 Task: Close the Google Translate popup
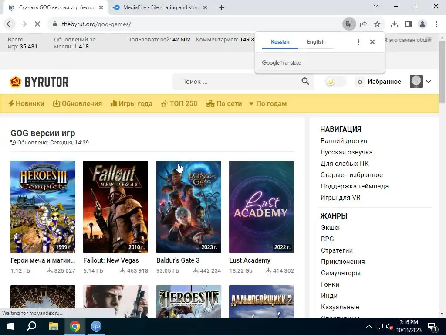click(372, 42)
